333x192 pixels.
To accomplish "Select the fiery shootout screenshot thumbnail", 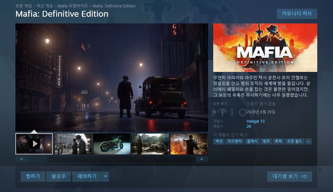I will pos(189,144).
